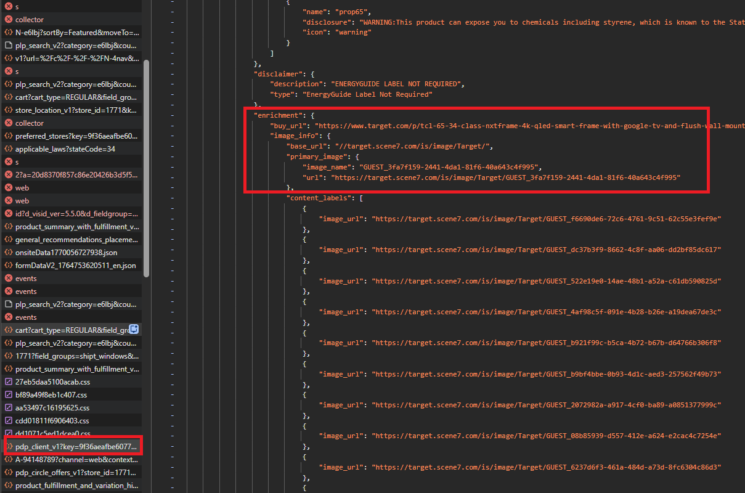745x493 pixels.
Task: Click the JSON icon next to store_location_v1 request
Action: coord(9,110)
